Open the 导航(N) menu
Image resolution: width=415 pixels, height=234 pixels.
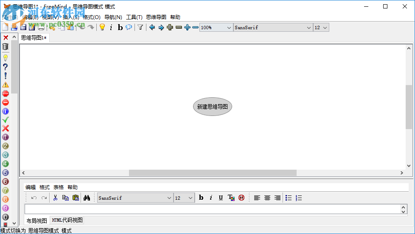[113, 17]
